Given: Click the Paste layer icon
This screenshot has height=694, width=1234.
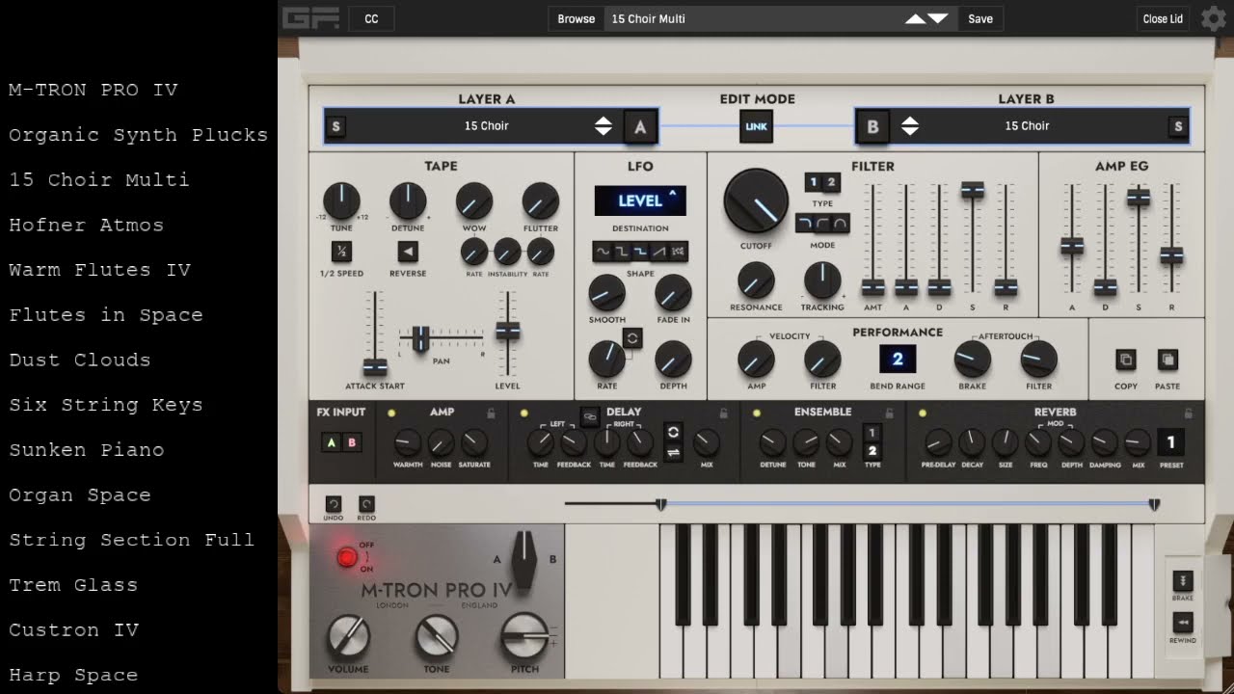Looking at the screenshot, I should click(x=1167, y=360).
